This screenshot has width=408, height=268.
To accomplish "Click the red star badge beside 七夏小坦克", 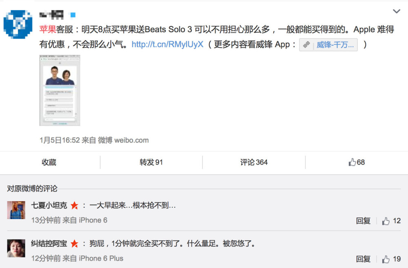I will coord(74,205).
